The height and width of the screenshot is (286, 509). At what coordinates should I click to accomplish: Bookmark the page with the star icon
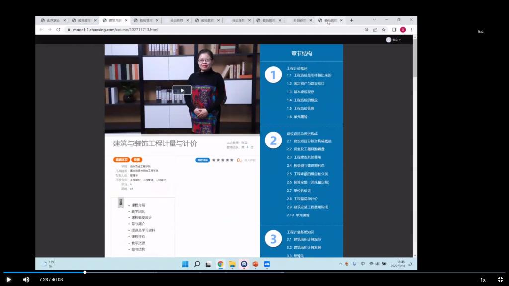pos(384,30)
